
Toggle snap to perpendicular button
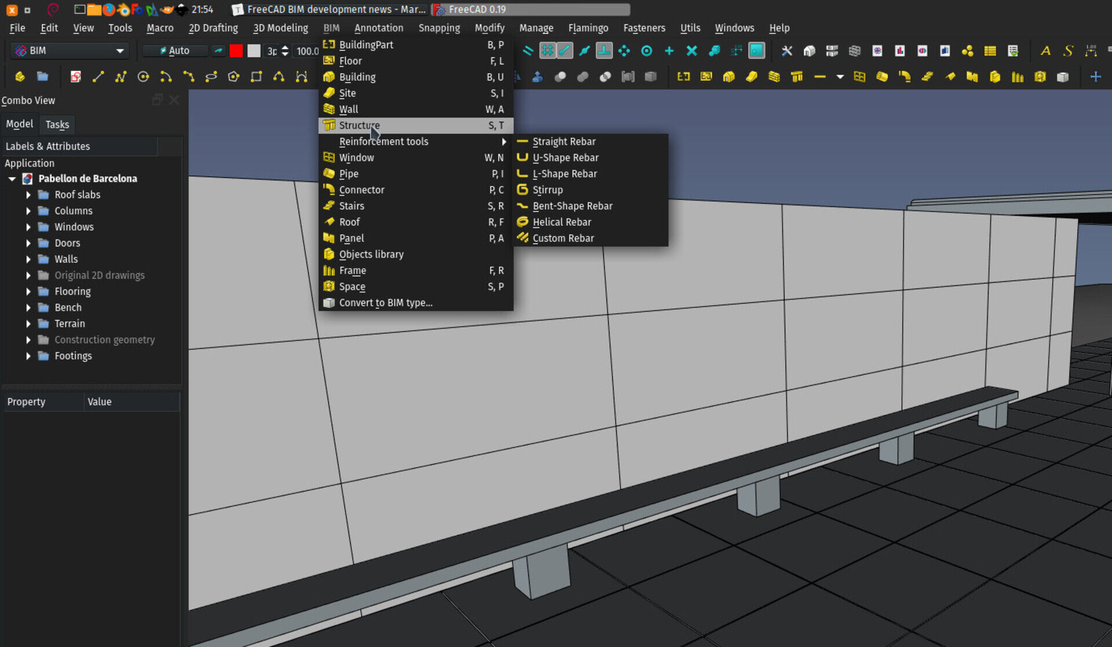coord(604,51)
